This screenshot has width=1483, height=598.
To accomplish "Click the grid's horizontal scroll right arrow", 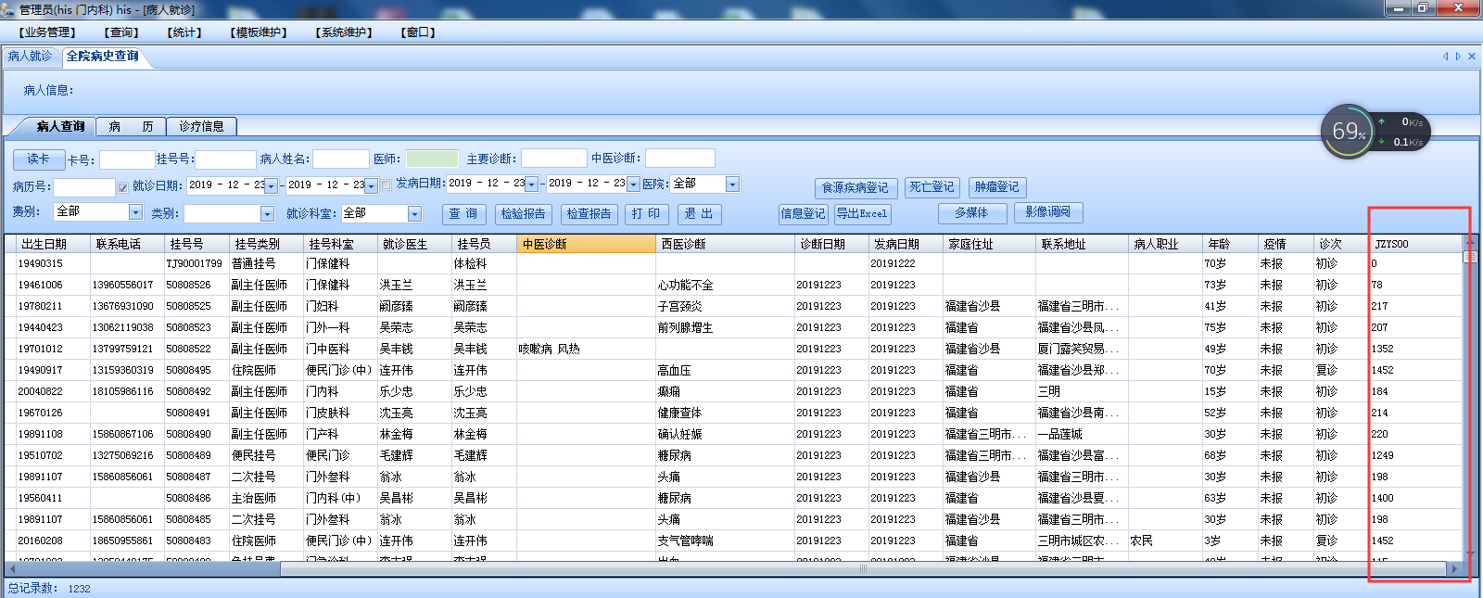I will 1454,569.
